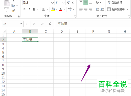Center text horizontally
This screenshot has height=96, width=131.
pyautogui.click(x=86, y=9)
